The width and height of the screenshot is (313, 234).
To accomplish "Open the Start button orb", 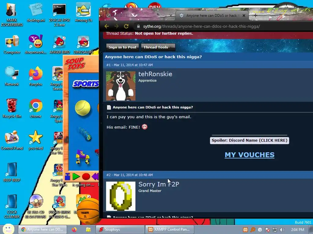I will point(8,229).
